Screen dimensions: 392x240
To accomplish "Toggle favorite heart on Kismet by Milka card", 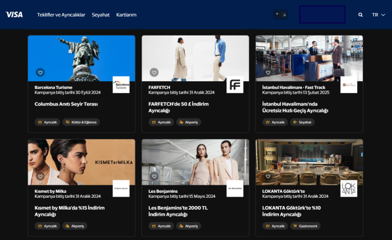I will pos(41,176).
